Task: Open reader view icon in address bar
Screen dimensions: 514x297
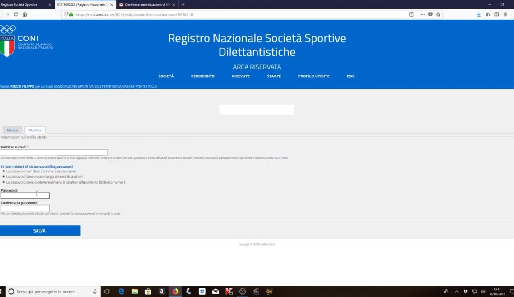Action: pyautogui.click(x=411, y=14)
